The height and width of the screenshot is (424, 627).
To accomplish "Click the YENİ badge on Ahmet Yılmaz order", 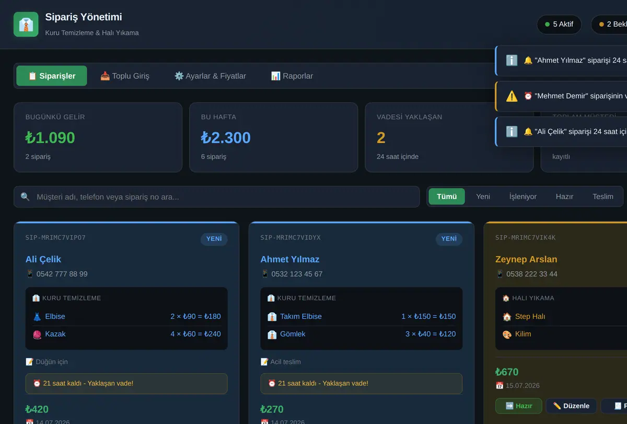I will [449, 239].
